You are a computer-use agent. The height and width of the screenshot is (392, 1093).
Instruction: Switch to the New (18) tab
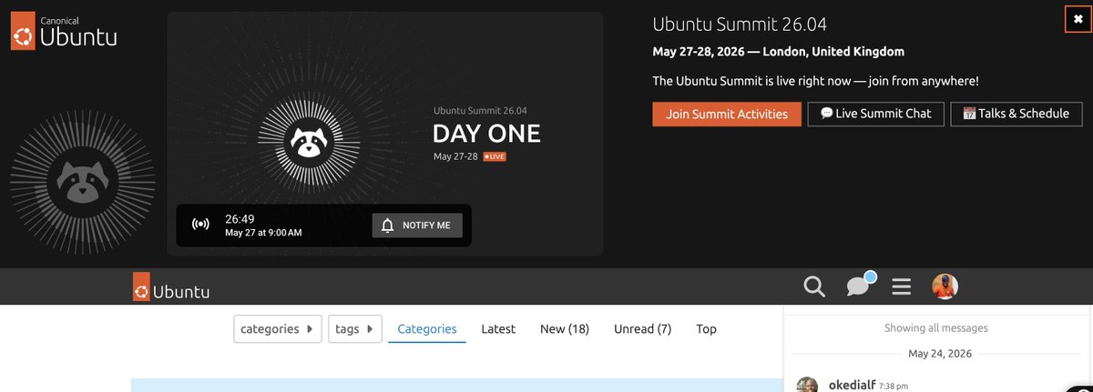tap(565, 329)
